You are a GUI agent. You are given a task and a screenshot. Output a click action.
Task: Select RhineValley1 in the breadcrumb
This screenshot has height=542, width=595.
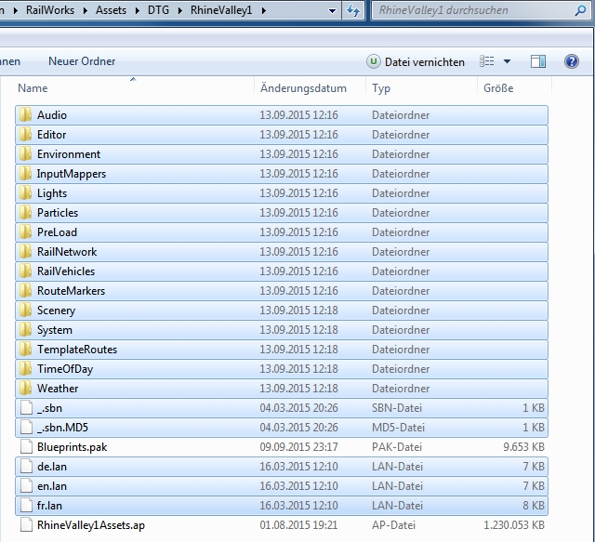[x=221, y=10]
